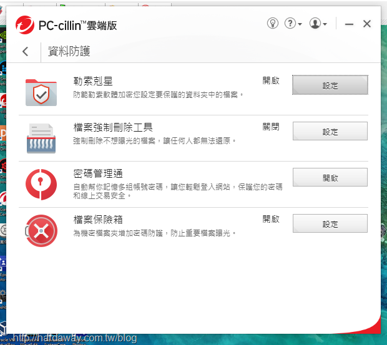This screenshot has height=345, width=387.
Task: Click the 密碼管理通 keyhole icon
Action: pos(41,185)
